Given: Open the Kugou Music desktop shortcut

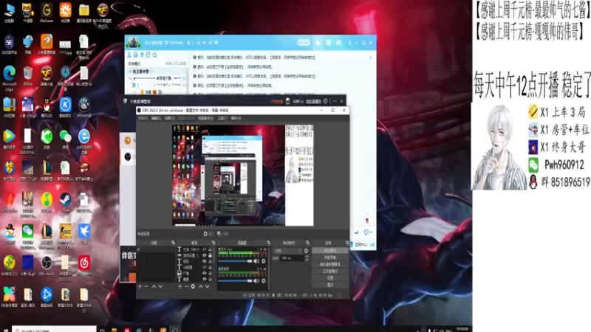Looking at the screenshot, I should (65, 106).
